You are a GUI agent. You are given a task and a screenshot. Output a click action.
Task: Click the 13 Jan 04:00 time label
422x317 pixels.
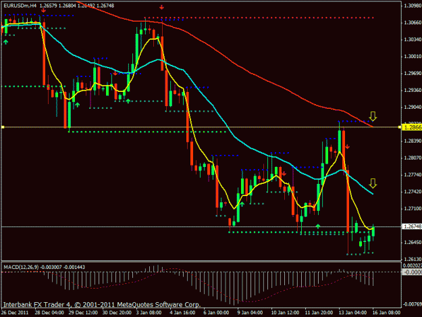point(352,312)
